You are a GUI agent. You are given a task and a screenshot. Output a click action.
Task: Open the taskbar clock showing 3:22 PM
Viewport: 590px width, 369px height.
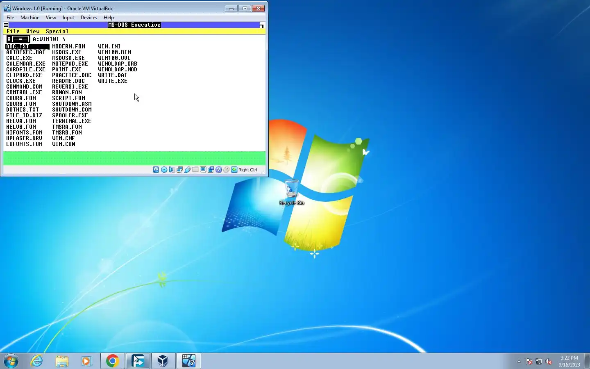pyautogui.click(x=569, y=361)
